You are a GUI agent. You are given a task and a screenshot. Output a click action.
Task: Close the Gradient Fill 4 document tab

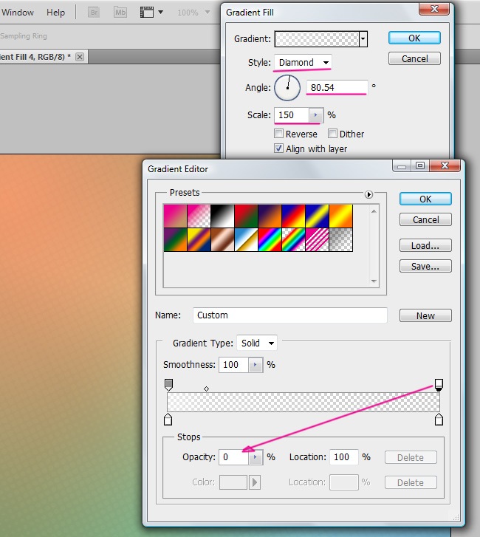tap(80, 57)
